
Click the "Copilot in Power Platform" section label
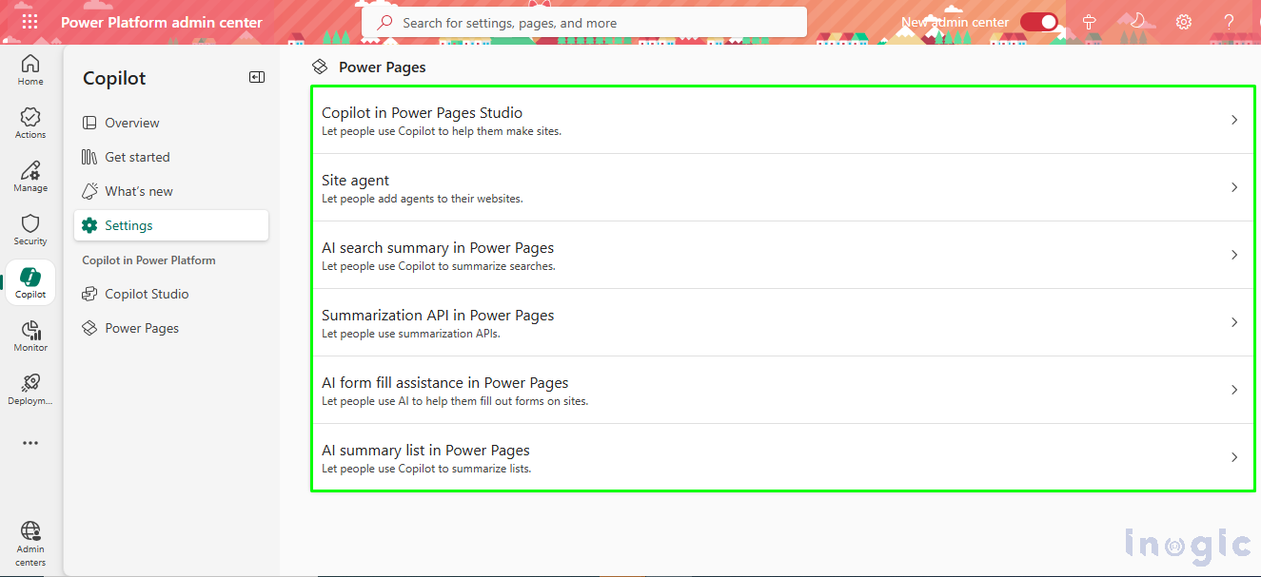(149, 260)
